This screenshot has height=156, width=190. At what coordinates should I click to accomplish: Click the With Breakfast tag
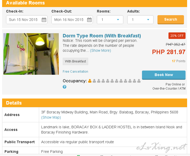tap(75, 61)
